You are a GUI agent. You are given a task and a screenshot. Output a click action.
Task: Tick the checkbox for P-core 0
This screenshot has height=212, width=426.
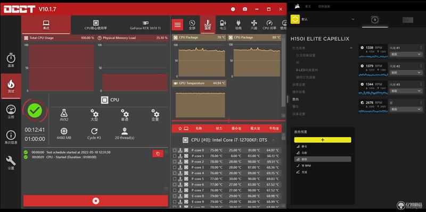175,150
